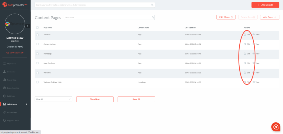The height and width of the screenshot is (134, 283).
Task: Open the orange chat support bubble
Action: (276, 127)
